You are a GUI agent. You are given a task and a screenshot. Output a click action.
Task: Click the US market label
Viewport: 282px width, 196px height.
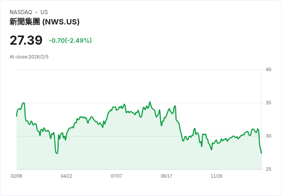click(44, 12)
